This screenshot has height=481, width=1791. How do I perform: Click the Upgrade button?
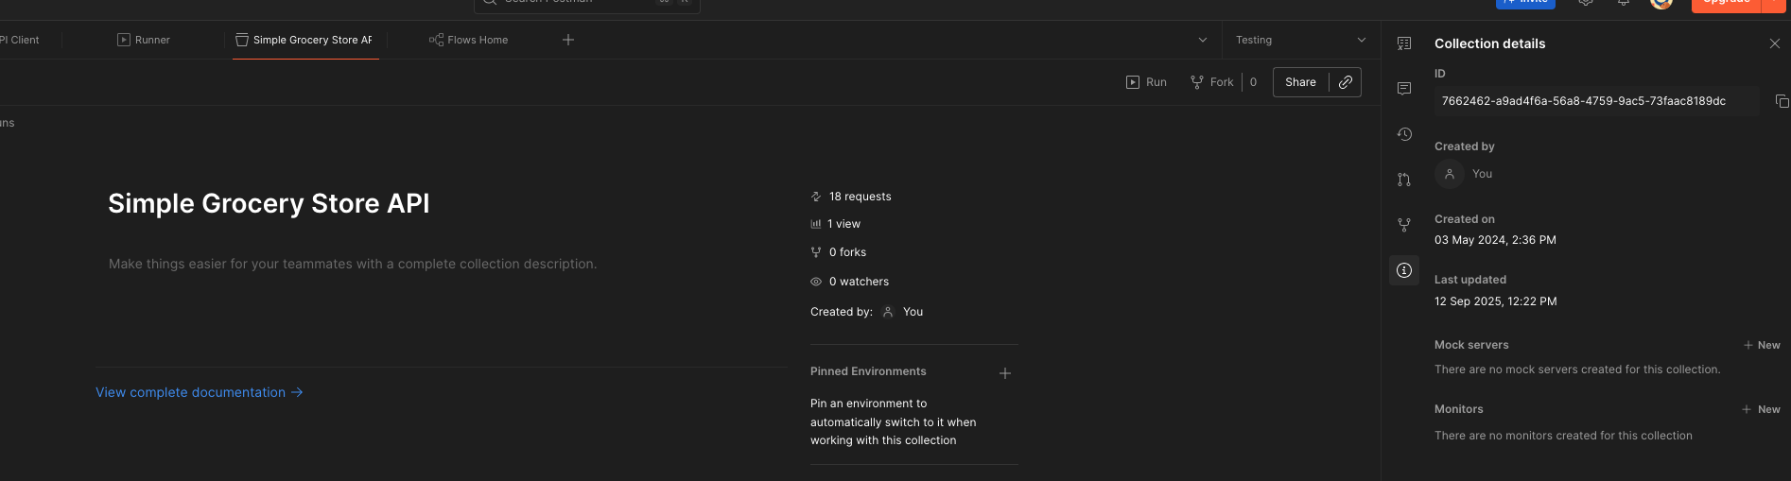click(1727, 3)
